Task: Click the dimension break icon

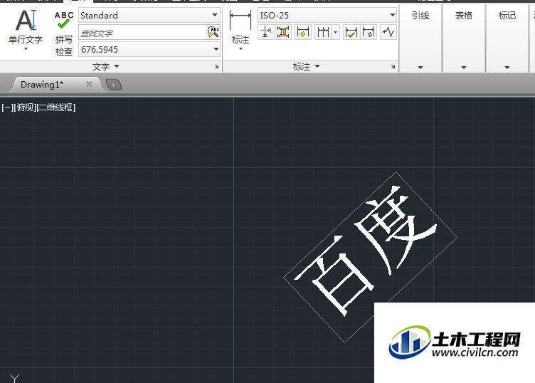Action: [266, 33]
